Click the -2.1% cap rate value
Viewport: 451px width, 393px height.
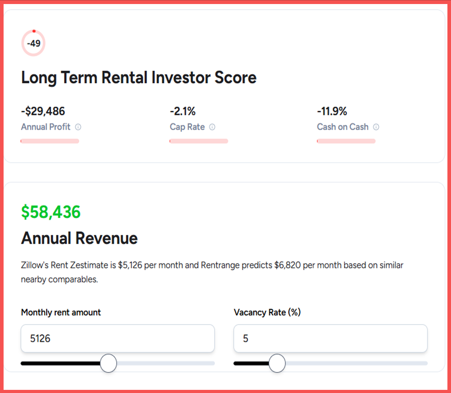click(x=183, y=111)
